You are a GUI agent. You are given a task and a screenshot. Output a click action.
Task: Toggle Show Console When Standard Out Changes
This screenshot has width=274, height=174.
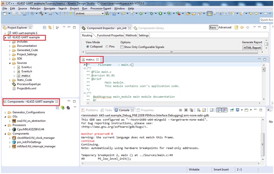219,110
